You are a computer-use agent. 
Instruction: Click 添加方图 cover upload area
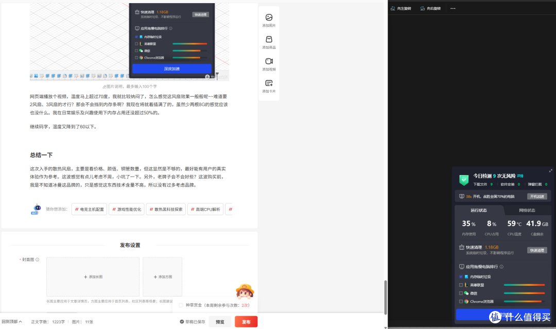click(x=162, y=276)
